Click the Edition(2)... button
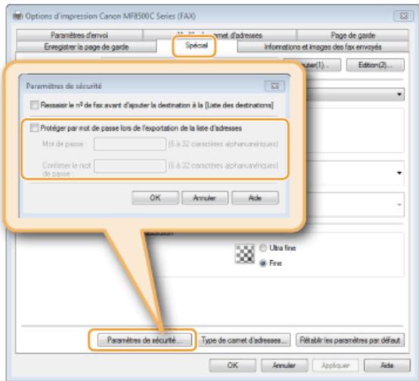Viewport: 419px width, 381px height. coord(375,65)
